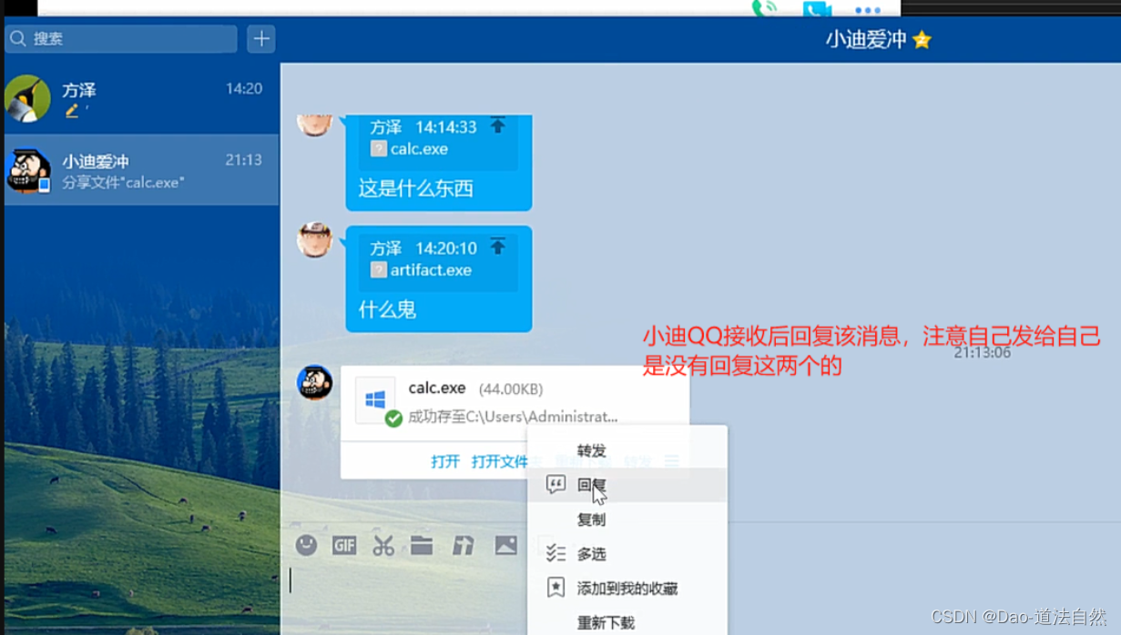Click the add contact plus button

click(261, 38)
